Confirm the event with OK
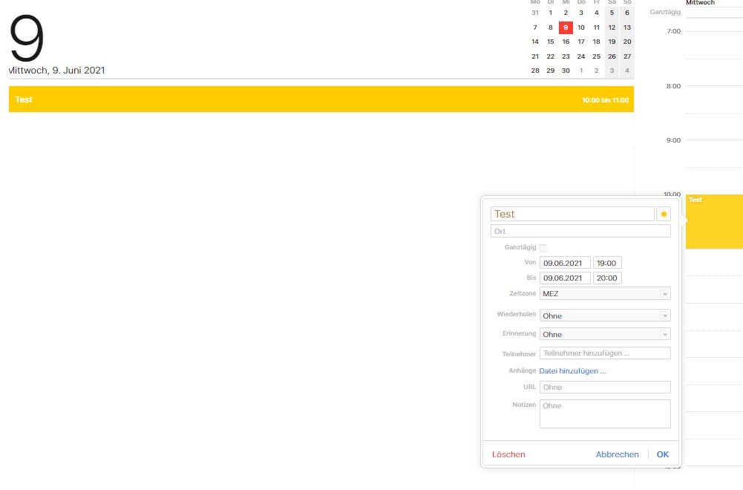The width and height of the screenshot is (743, 490). point(662,454)
